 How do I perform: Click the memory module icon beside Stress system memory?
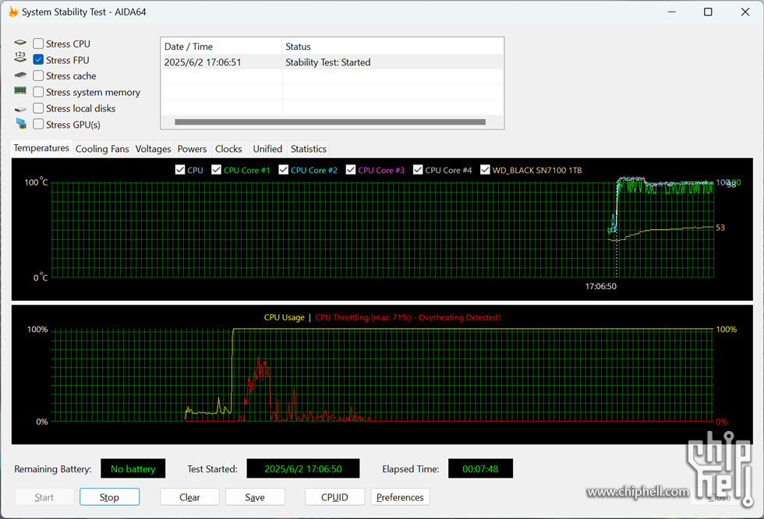pos(20,90)
